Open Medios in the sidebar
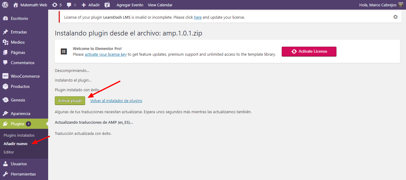Screen dimensions: 406x180 [x=18, y=42]
